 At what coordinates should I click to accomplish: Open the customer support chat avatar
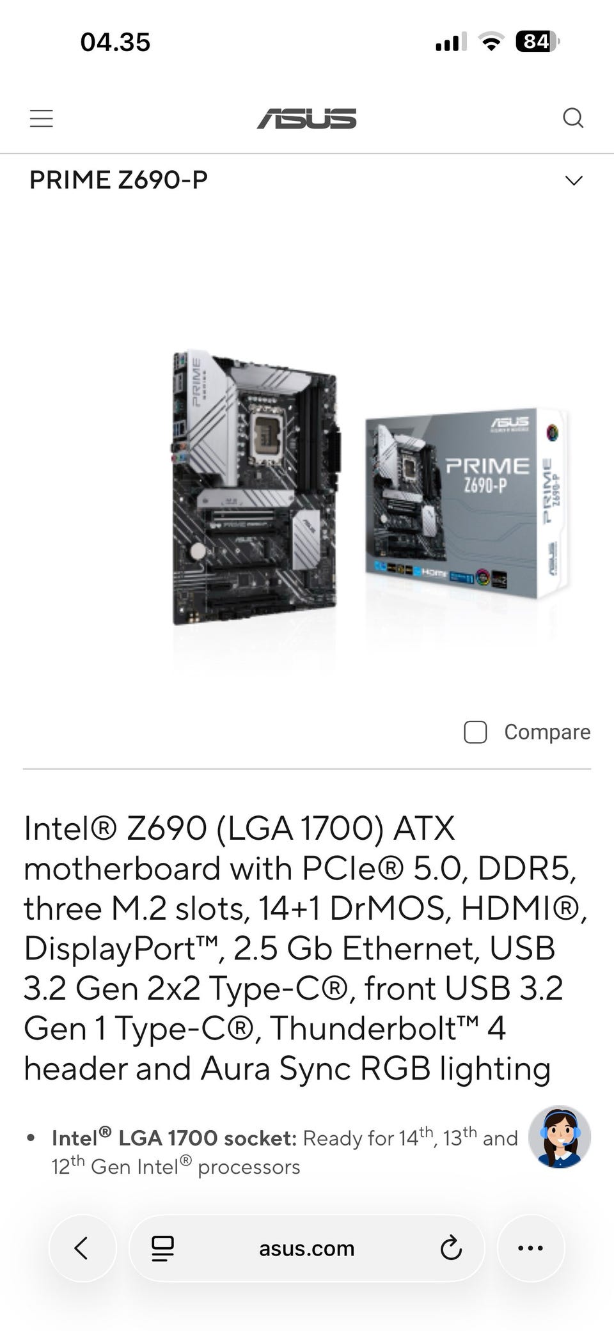pos(560,1137)
